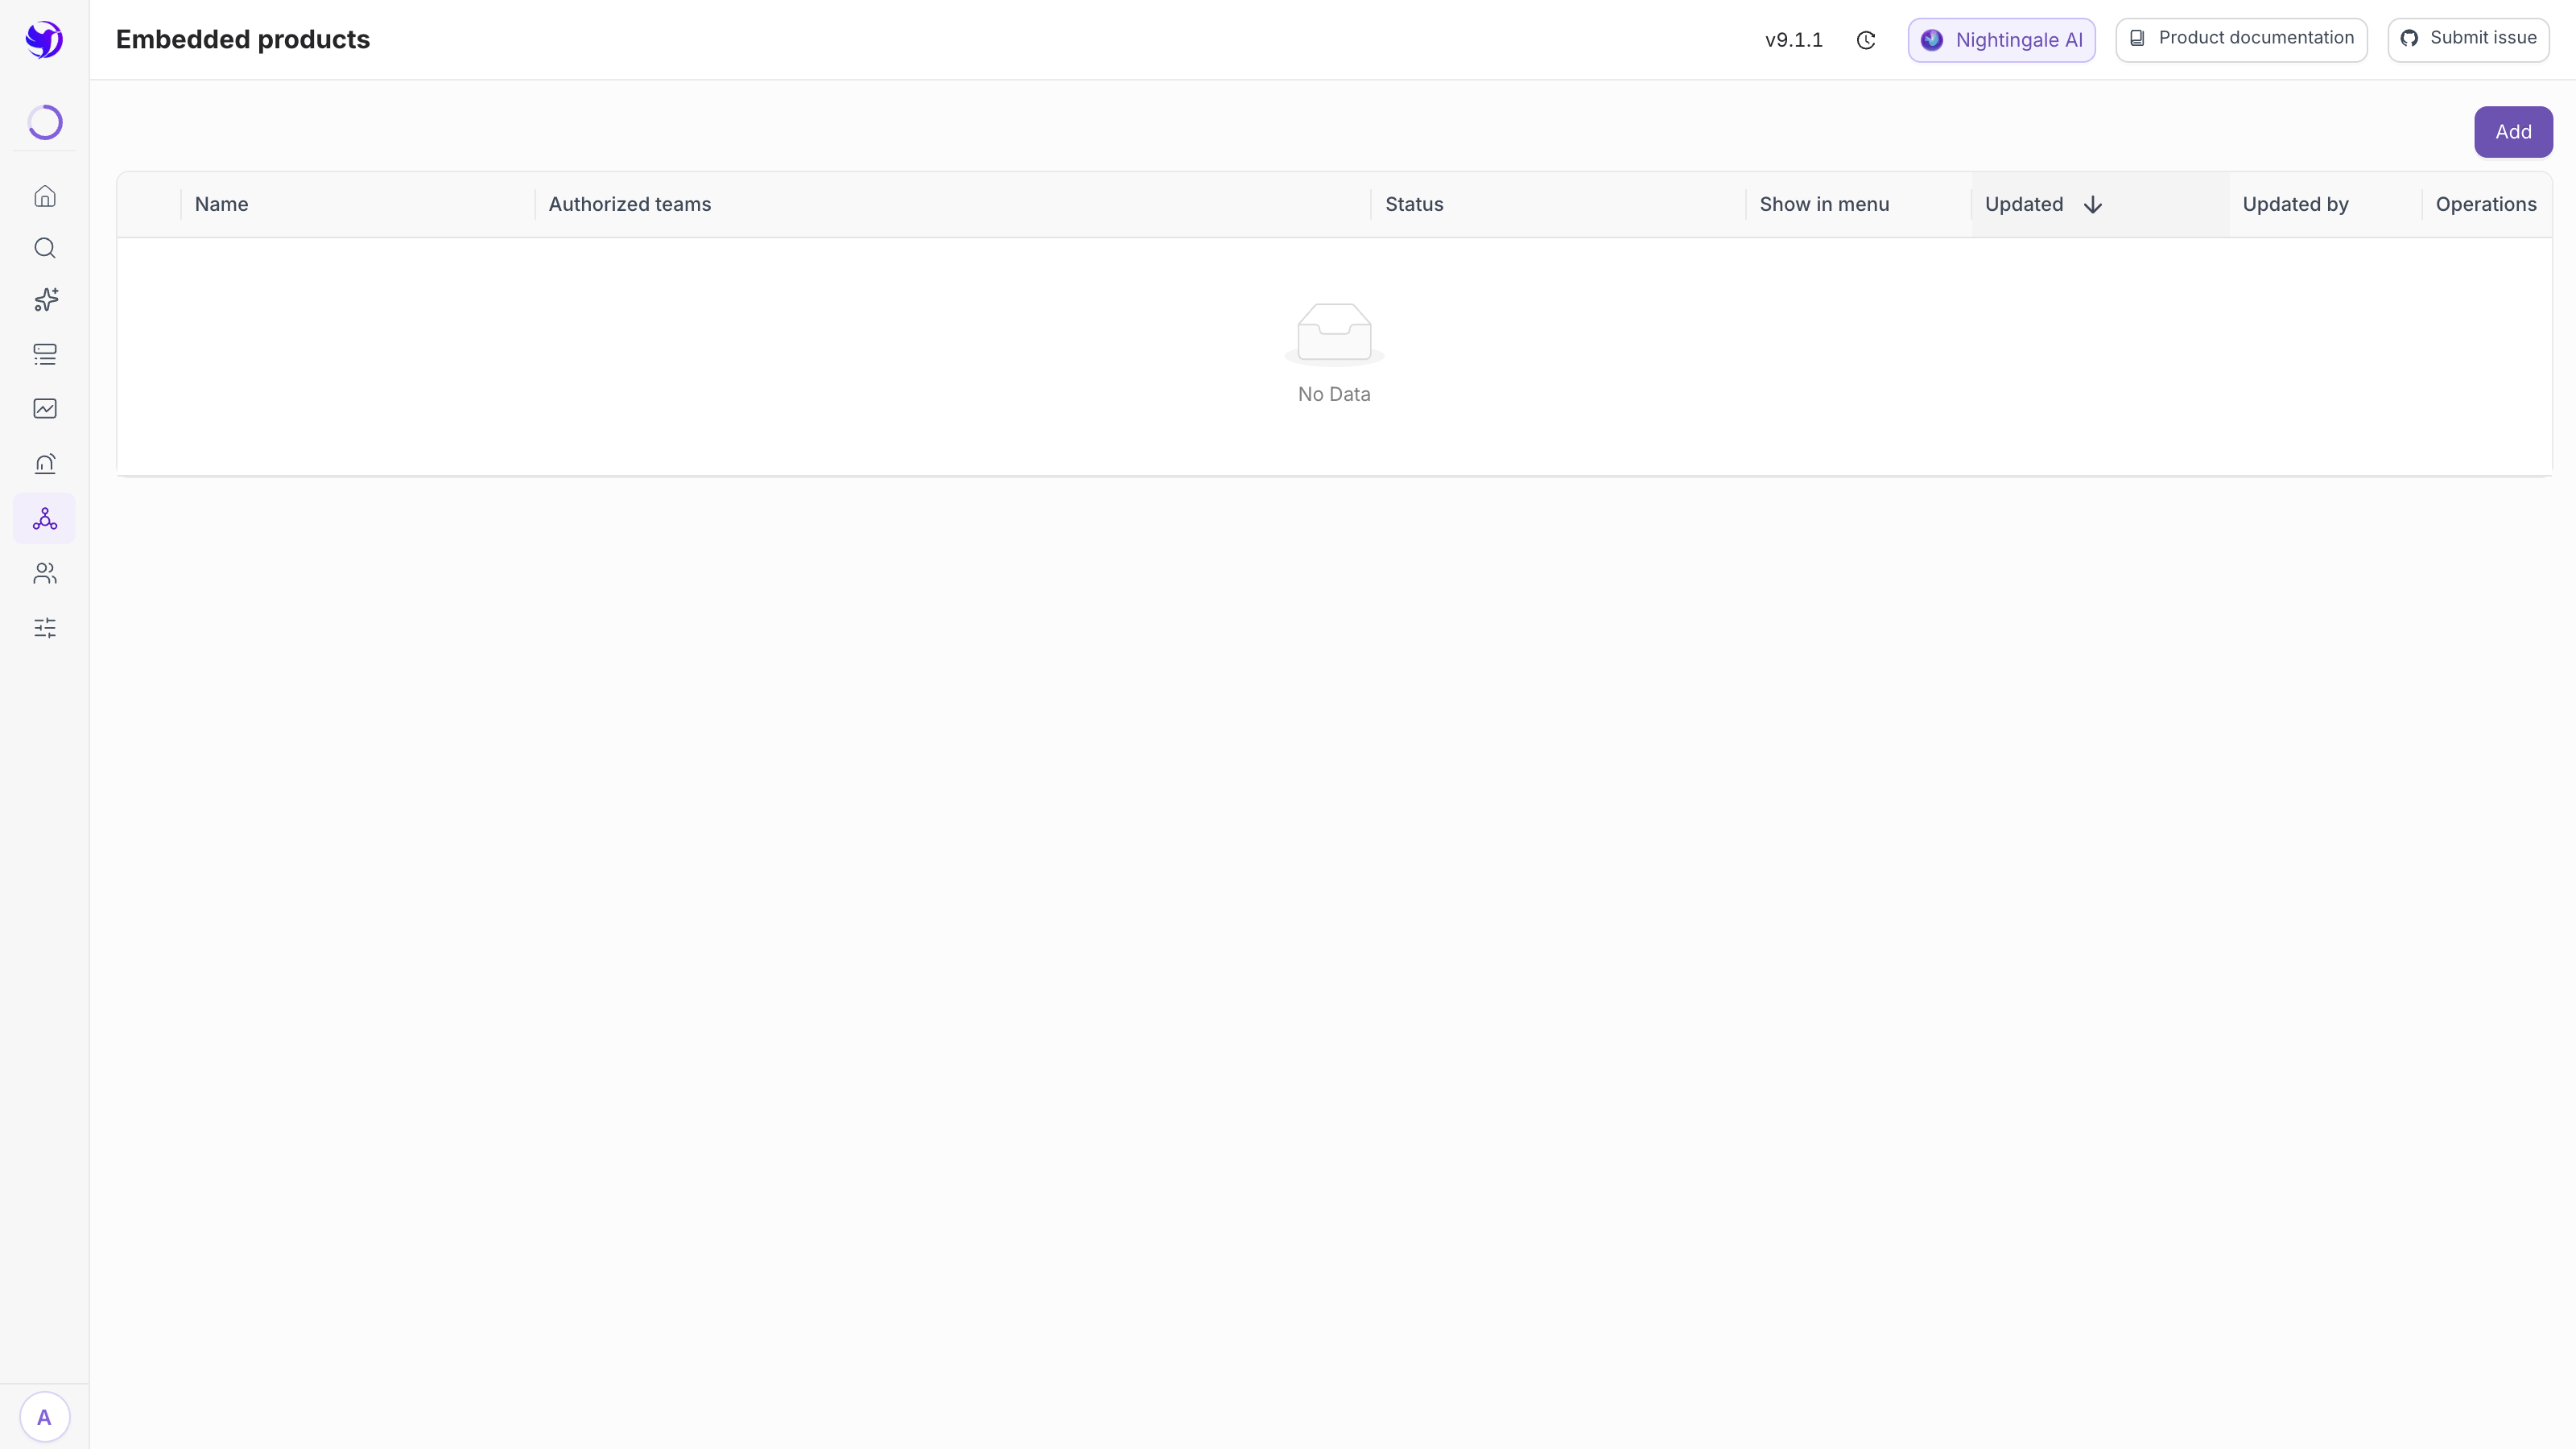Open the AI sparkles sidebar icon
The width and height of the screenshot is (2576, 1449).
[45, 300]
